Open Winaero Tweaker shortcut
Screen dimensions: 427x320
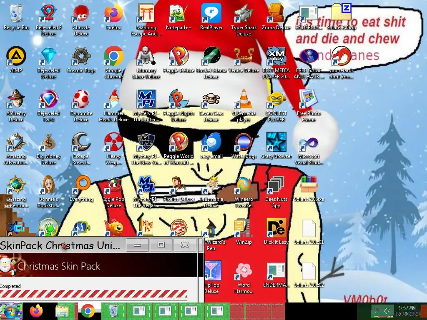pos(244,192)
